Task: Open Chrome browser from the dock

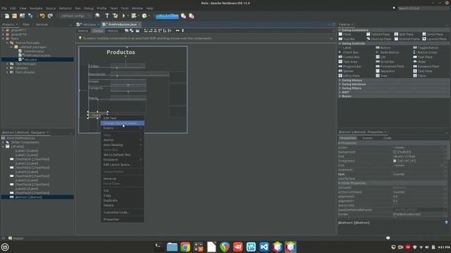Action: pos(185,247)
